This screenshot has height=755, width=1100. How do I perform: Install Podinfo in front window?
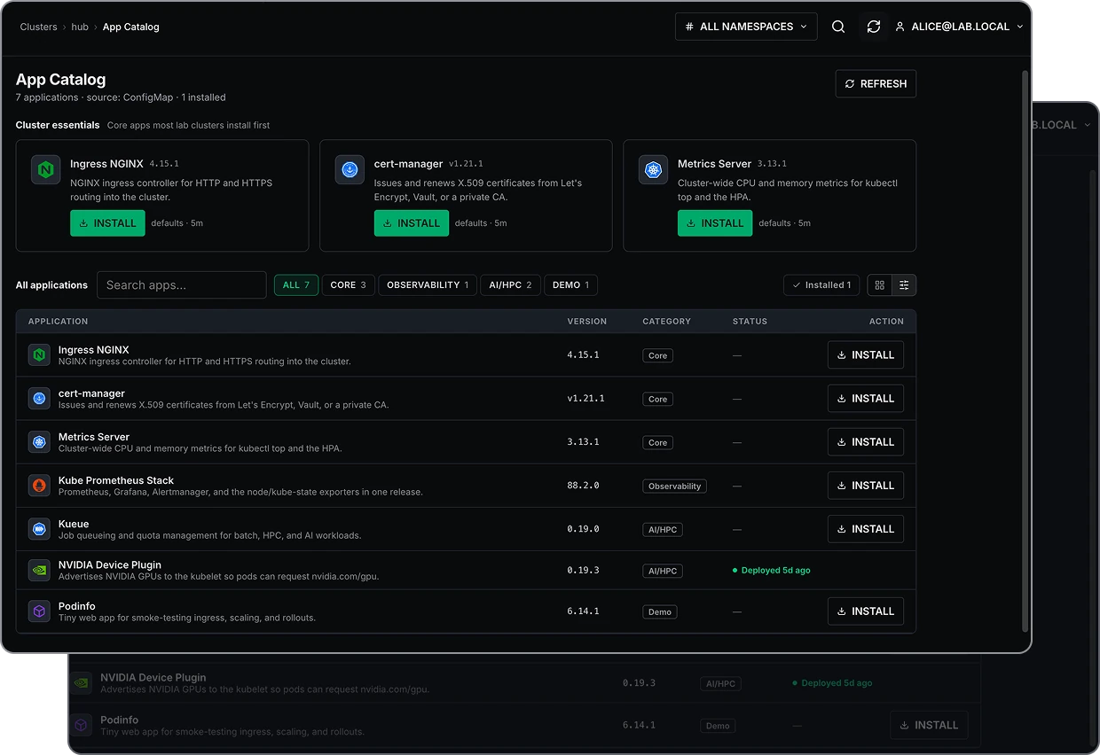[x=866, y=611]
